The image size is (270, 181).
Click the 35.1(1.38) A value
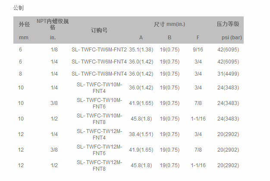tap(141, 50)
